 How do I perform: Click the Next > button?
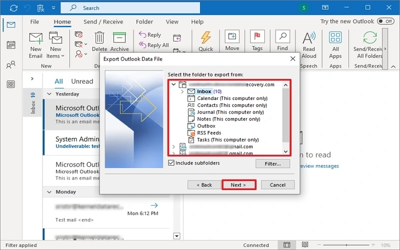[239, 185]
